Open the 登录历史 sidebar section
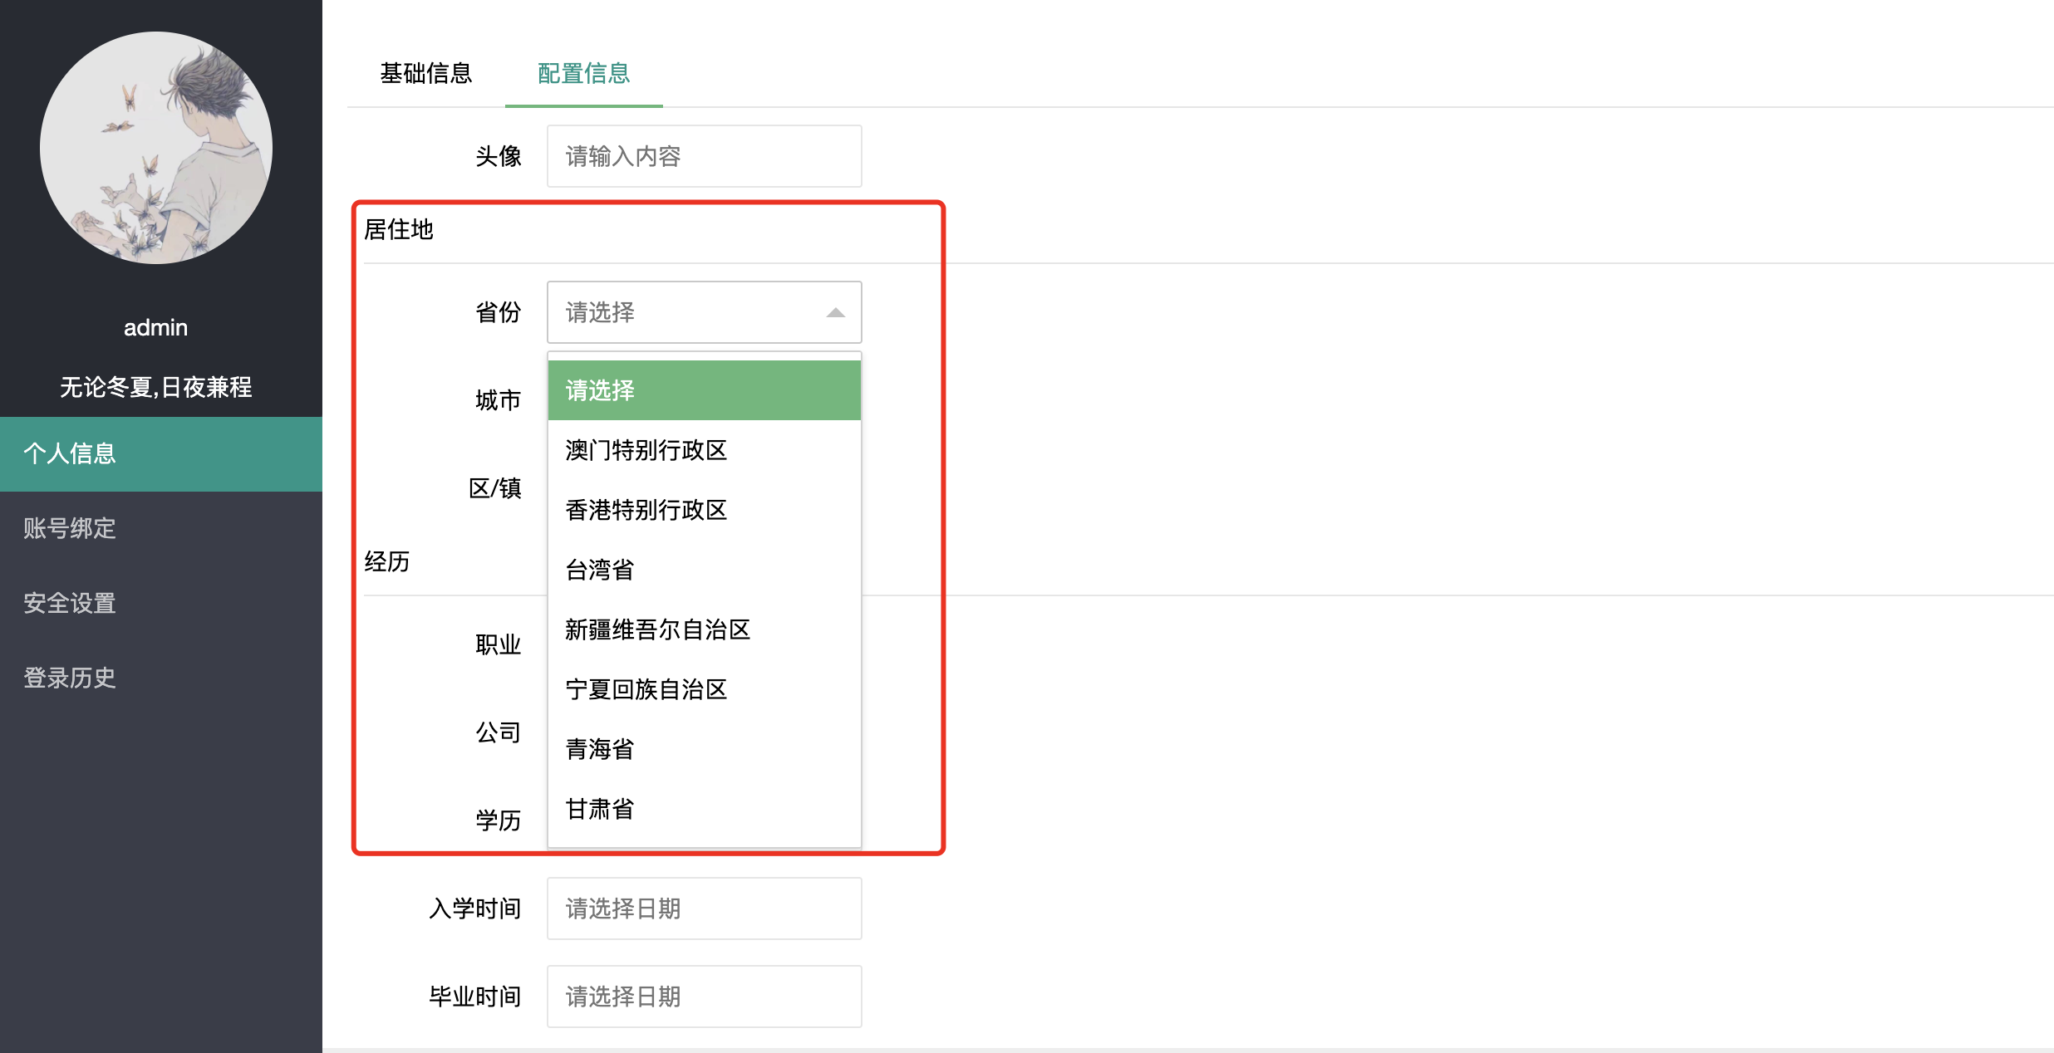The width and height of the screenshot is (2054, 1053). point(70,678)
